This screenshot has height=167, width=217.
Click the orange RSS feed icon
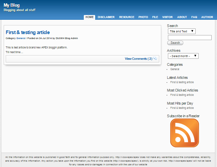[185, 133]
